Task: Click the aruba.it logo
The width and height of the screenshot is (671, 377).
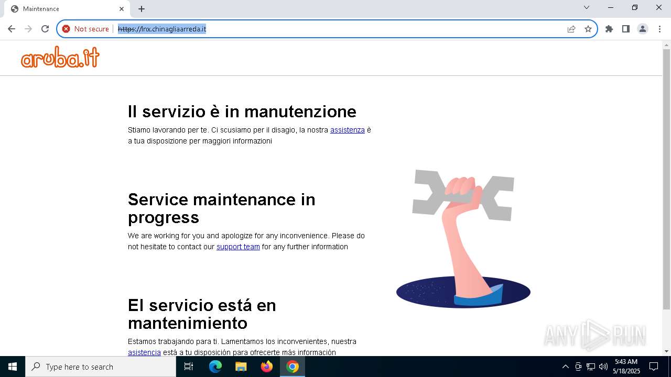Action: pyautogui.click(x=60, y=58)
